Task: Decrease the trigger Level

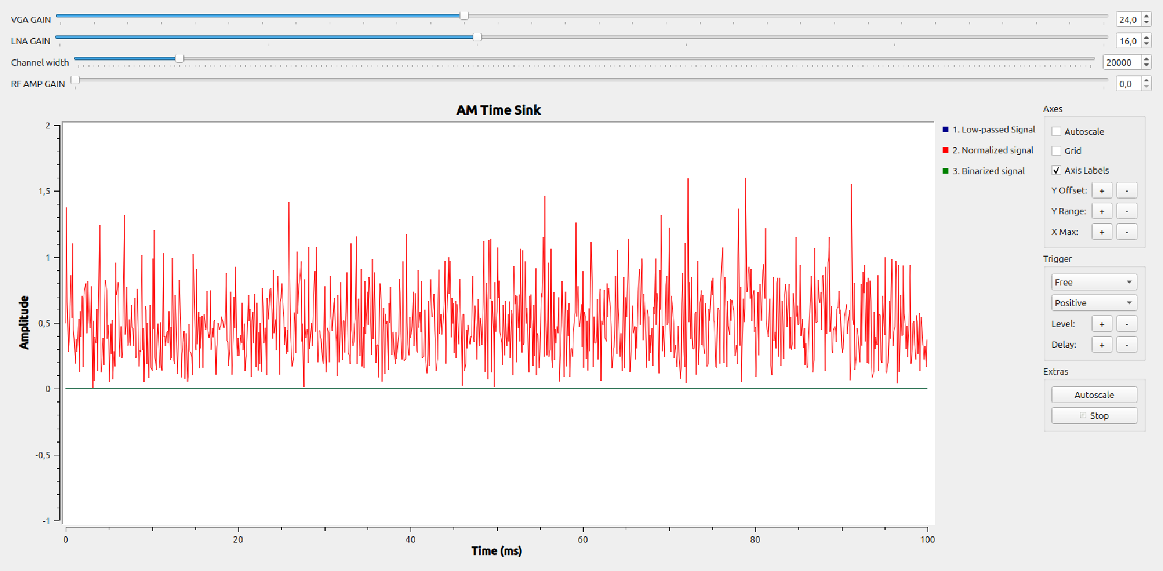Action: 1127,324
